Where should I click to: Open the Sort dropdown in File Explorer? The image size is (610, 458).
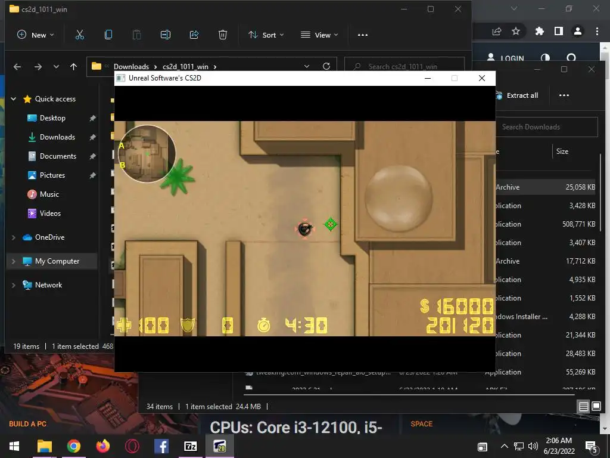tap(266, 35)
